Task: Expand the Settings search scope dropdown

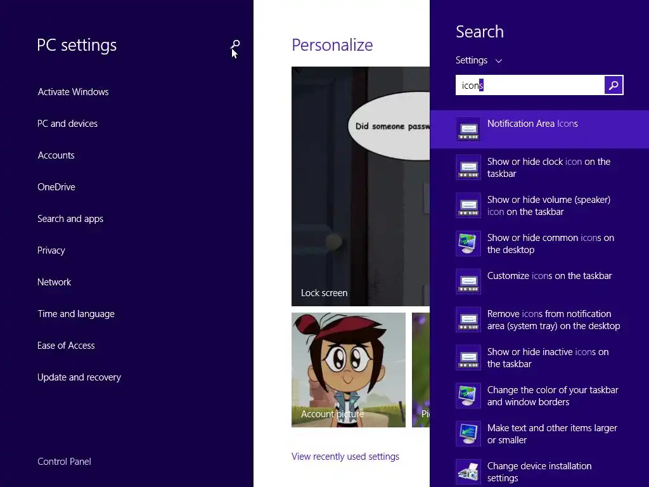Action: tap(479, 60)
